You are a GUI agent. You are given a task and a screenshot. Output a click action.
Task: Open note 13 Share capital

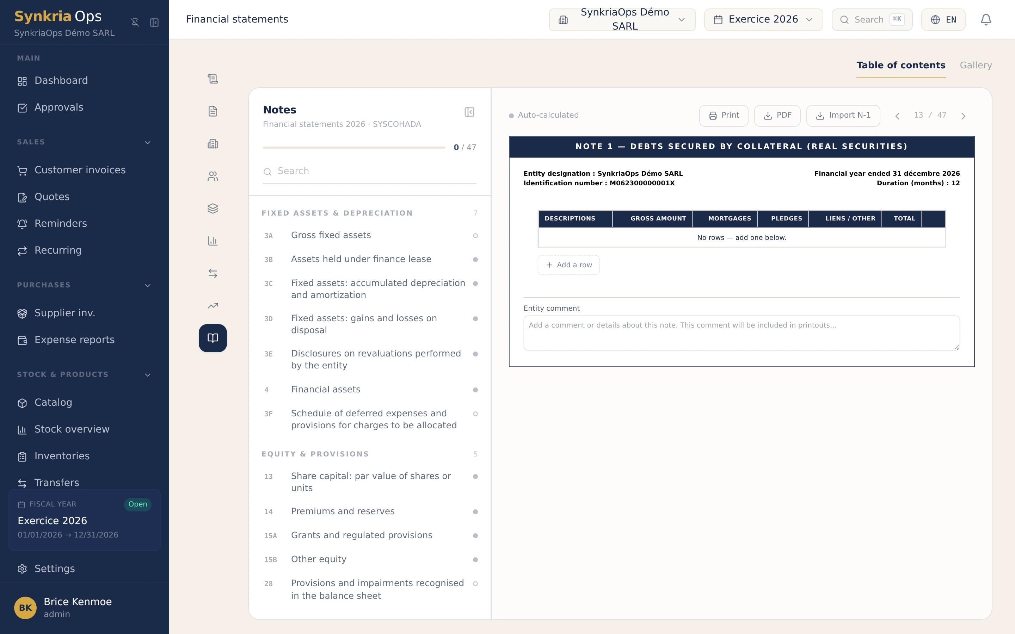tap(369, 482)
